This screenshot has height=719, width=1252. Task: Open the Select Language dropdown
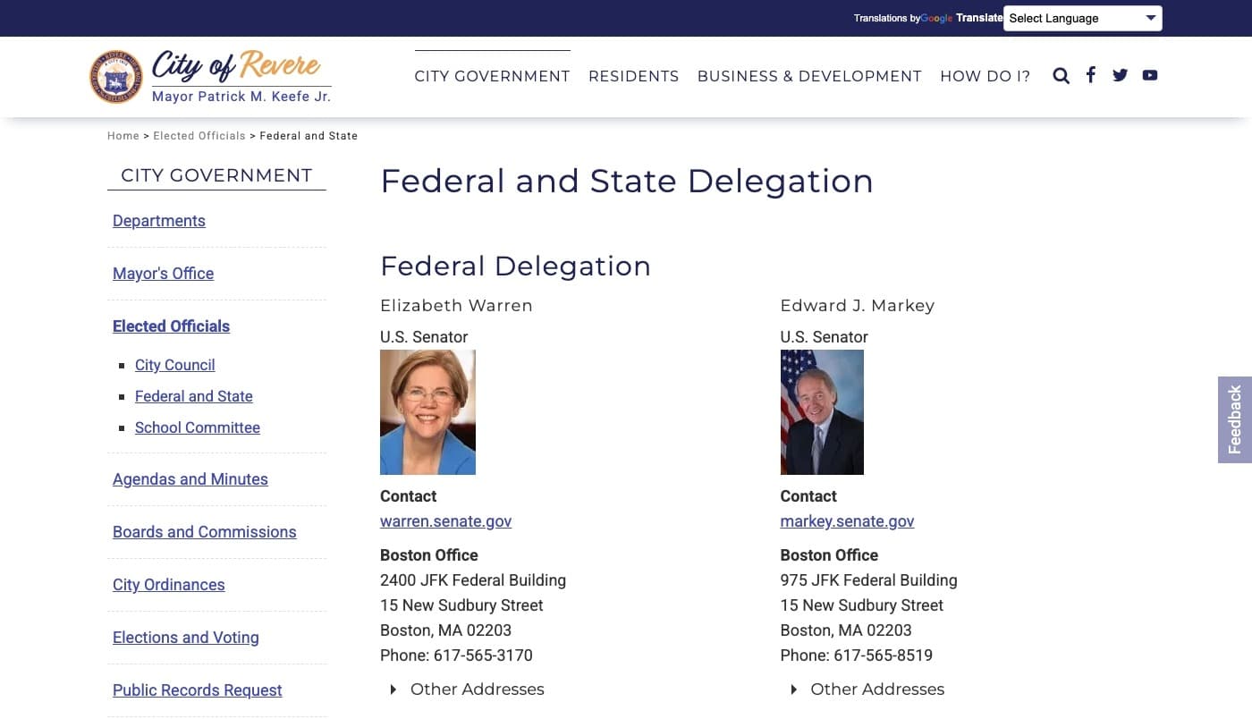pyautogui.click(x=1082, y=18)
